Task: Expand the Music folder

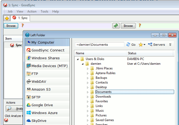Action: point(88,111)
